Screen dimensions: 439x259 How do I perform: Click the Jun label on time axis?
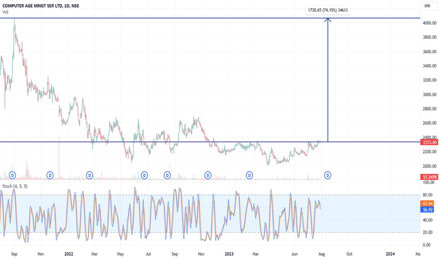[294, 254]
